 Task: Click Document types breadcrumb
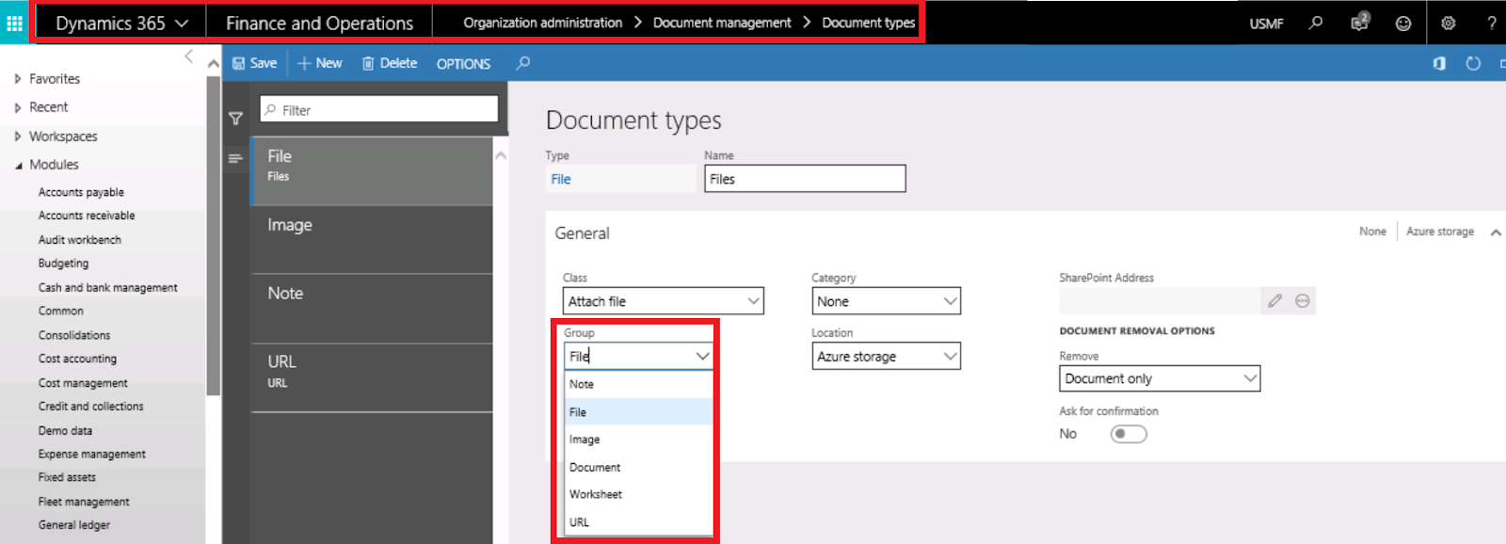[x=868, y=23]
